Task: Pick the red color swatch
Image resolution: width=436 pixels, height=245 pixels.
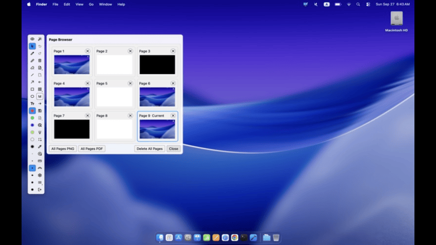Action: pos(32,110)
